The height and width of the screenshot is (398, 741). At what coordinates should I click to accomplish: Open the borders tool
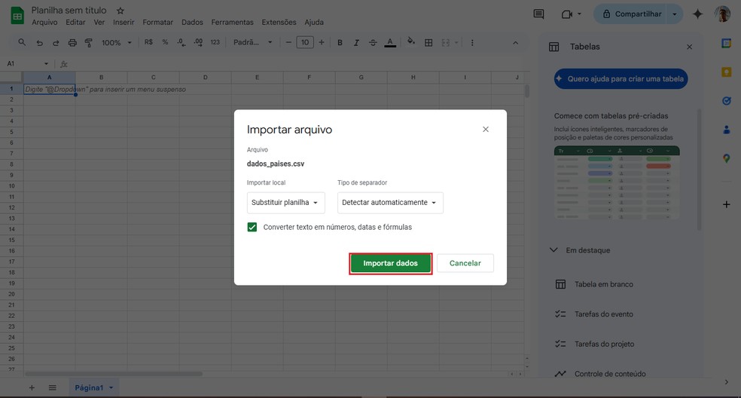tap(428, 43)
